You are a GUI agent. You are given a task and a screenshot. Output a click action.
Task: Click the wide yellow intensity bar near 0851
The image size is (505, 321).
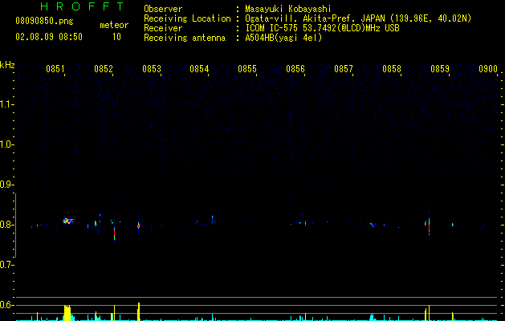click(67, 313)
